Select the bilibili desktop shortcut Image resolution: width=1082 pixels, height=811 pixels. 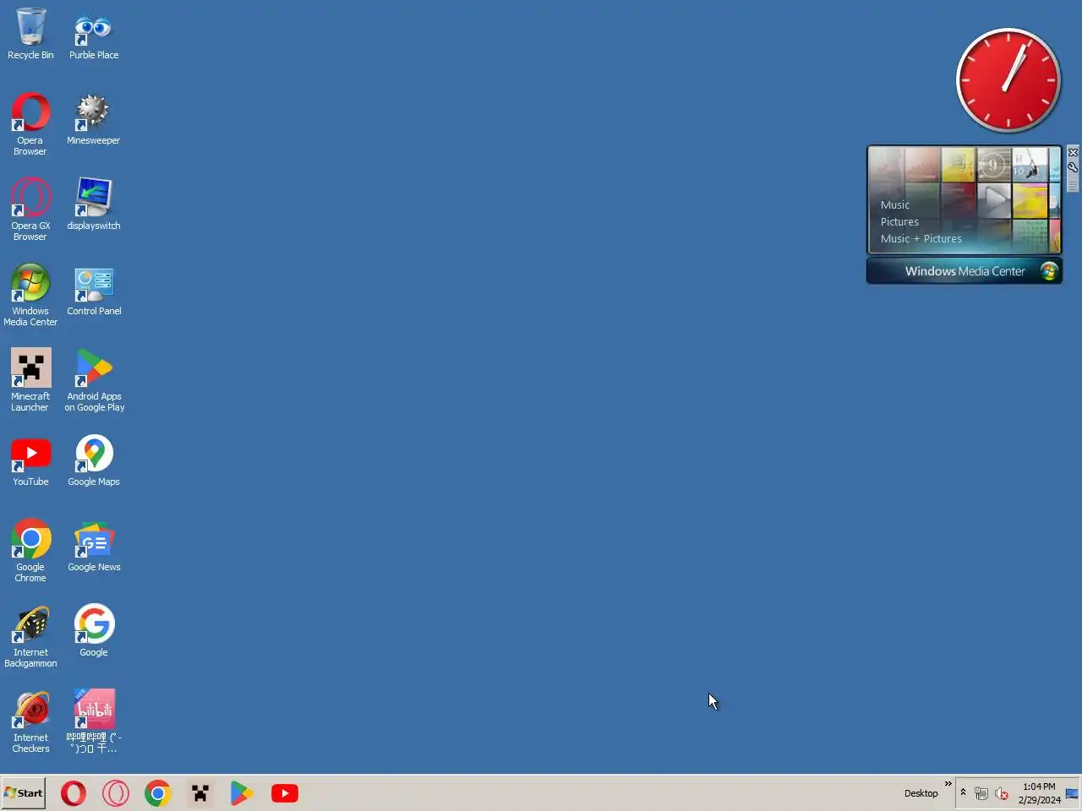click(94, 722)
